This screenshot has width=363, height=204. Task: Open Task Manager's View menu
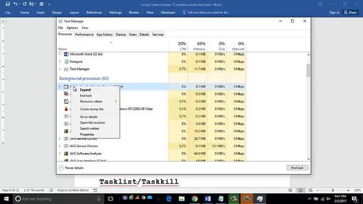(85, 28)
